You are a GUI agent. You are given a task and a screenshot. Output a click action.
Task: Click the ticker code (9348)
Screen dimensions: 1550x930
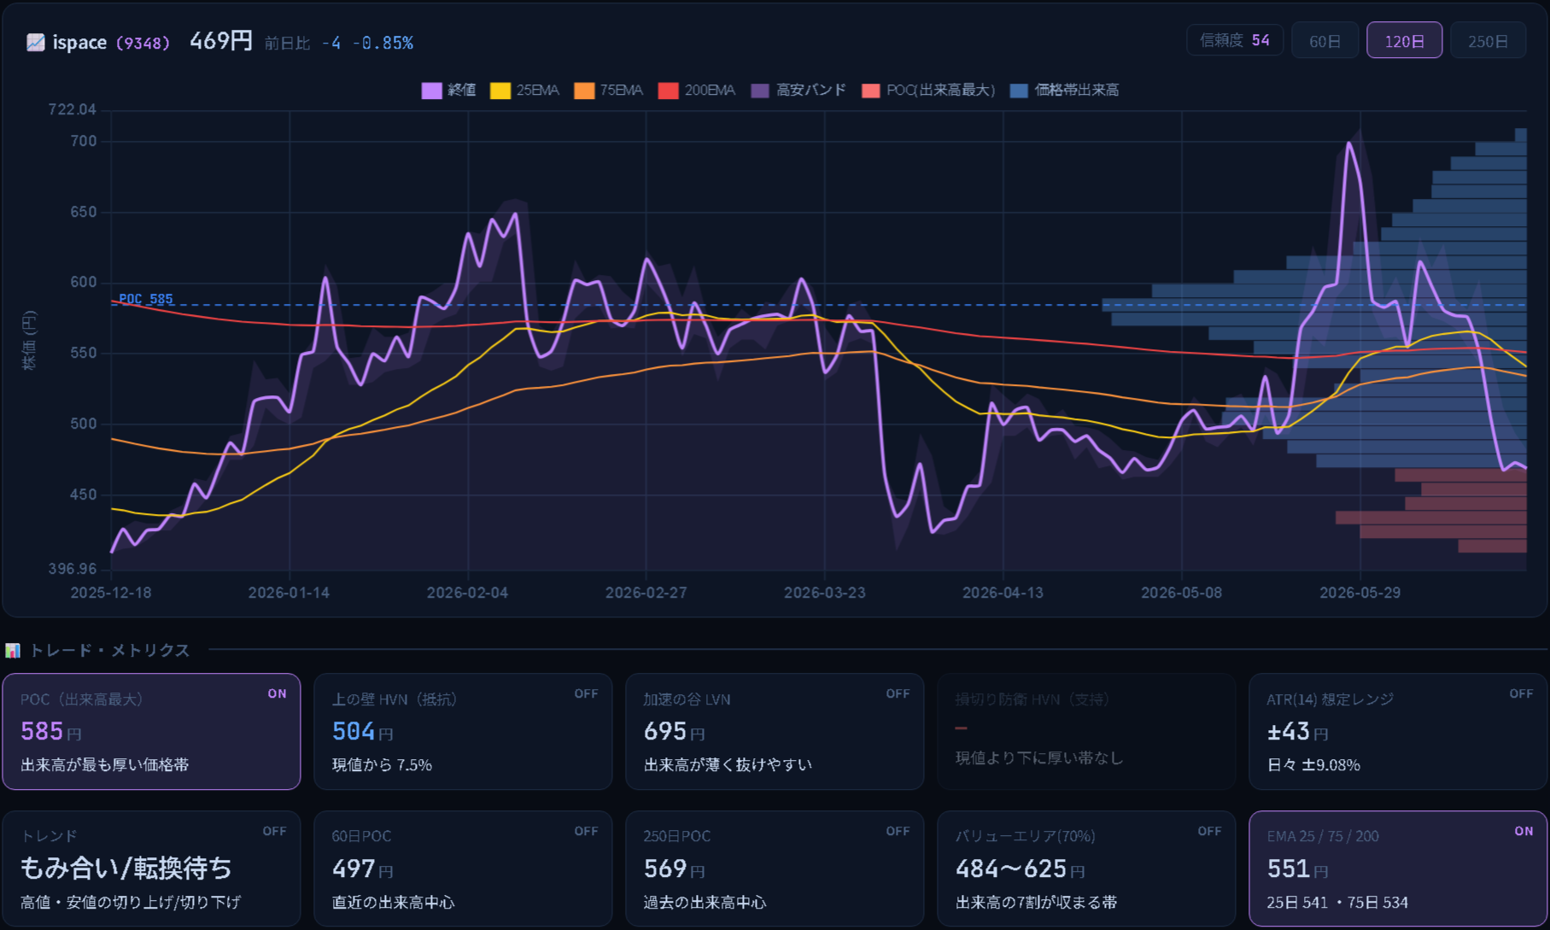pyautogui.click(x=143, y=43)
